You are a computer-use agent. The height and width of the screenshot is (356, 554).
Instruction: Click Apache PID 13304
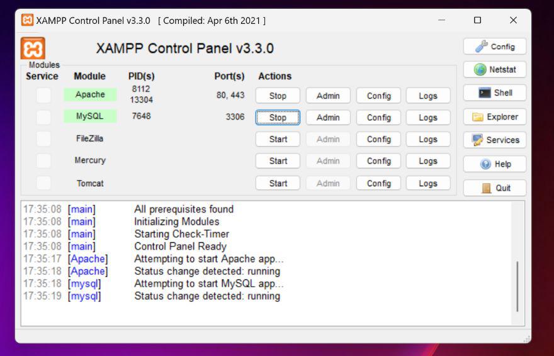coord(141,100)
